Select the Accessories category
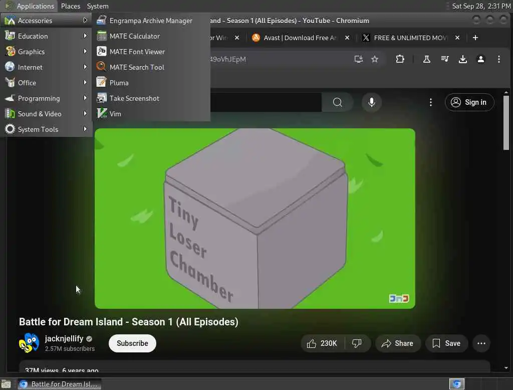Viewport: 513px width, 390px height. click(46, 21)
